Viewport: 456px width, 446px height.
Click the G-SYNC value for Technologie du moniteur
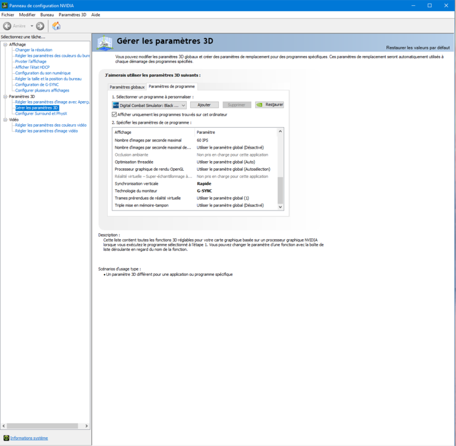[205, 191]
